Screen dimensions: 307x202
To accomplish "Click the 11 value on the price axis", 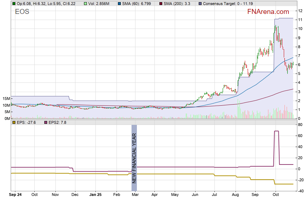I will pyautogui.click(x=301, y=20).
